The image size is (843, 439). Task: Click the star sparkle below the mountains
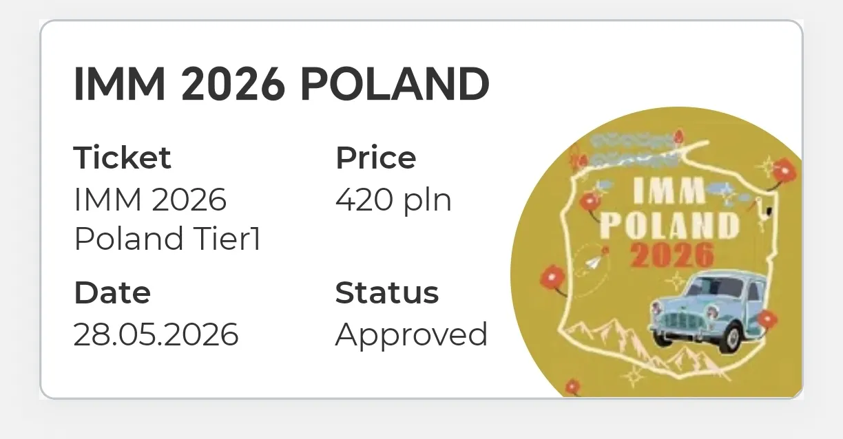click(x=633, y=375)
